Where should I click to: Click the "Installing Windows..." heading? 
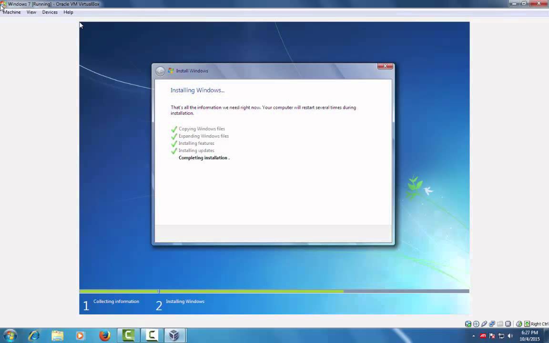point(197,91)
